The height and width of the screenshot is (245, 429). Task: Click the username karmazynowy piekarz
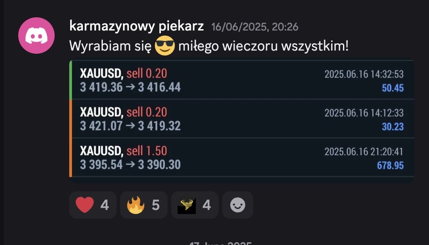tap(137, 26)
